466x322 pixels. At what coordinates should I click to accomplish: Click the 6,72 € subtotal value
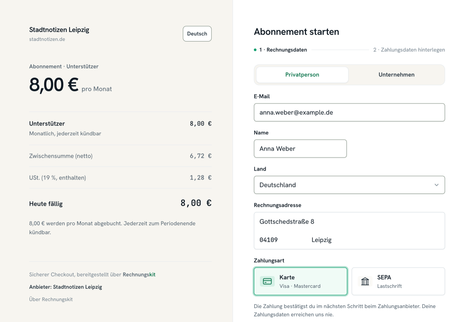(x=201, y=156)
